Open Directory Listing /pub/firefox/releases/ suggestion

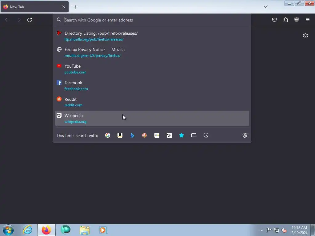click(152, 36)
